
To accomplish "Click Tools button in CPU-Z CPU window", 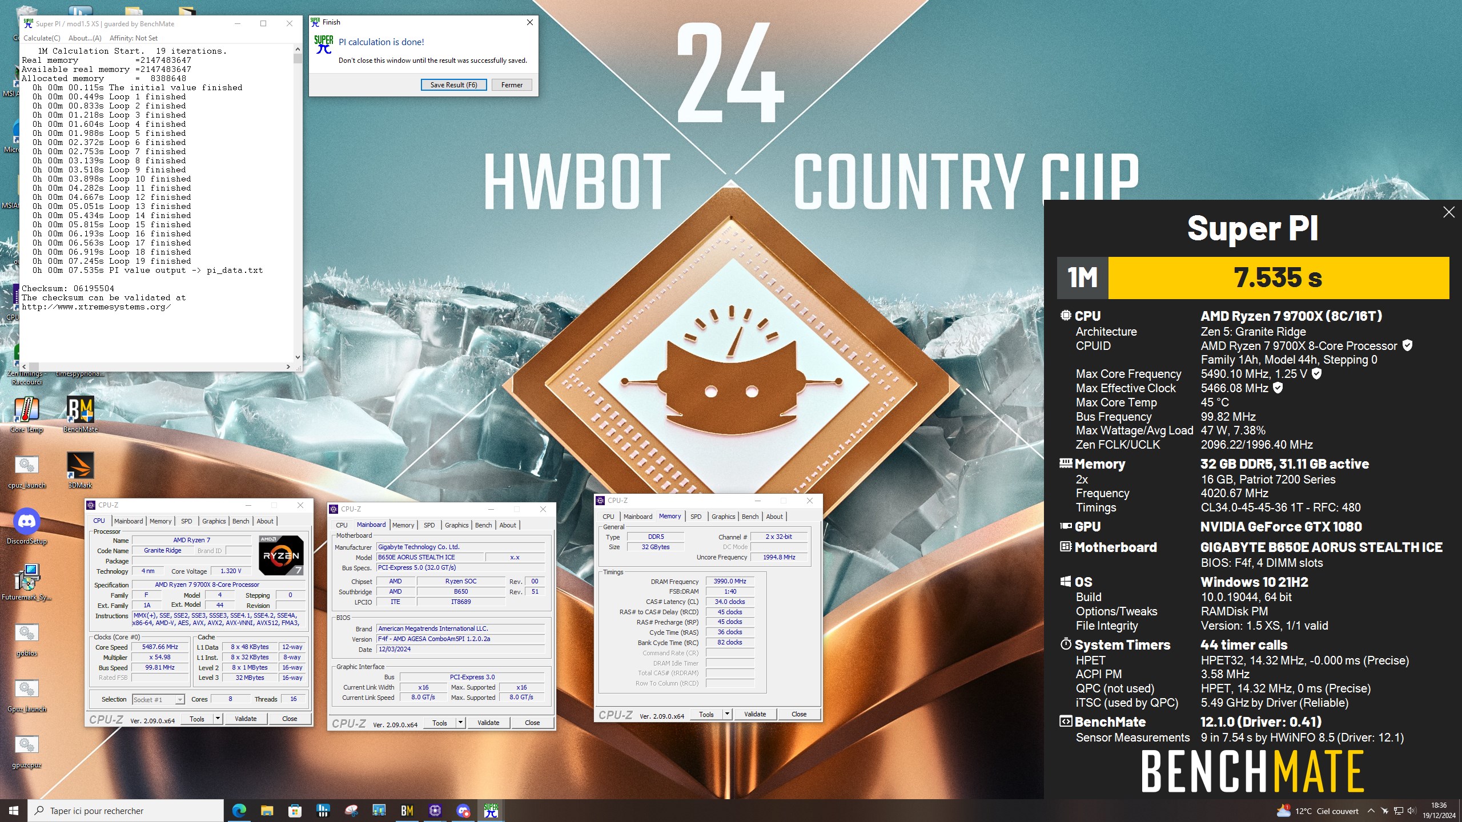I will tap(197, 719).
